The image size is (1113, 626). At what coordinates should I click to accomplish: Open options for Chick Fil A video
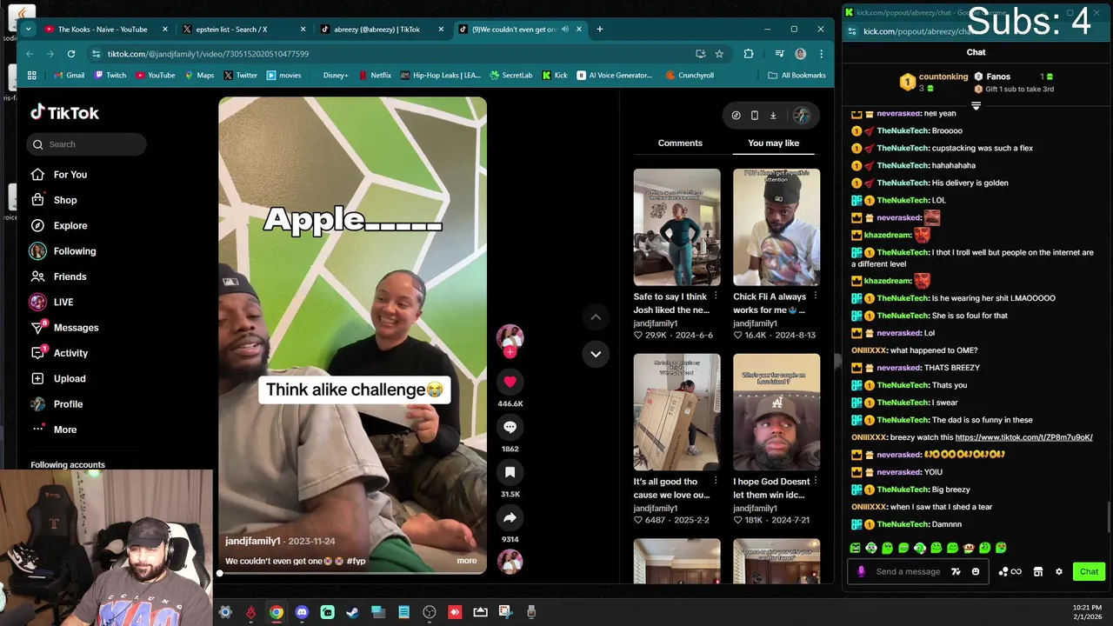point(815,296)
